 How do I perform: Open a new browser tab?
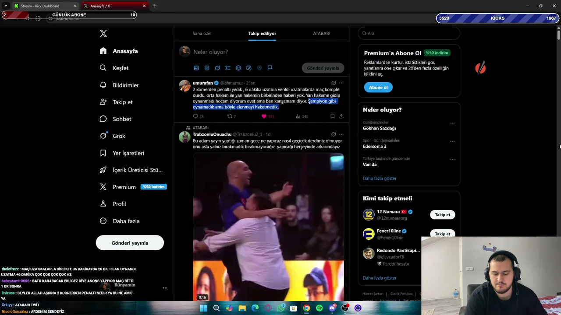[x=155, y=6]
